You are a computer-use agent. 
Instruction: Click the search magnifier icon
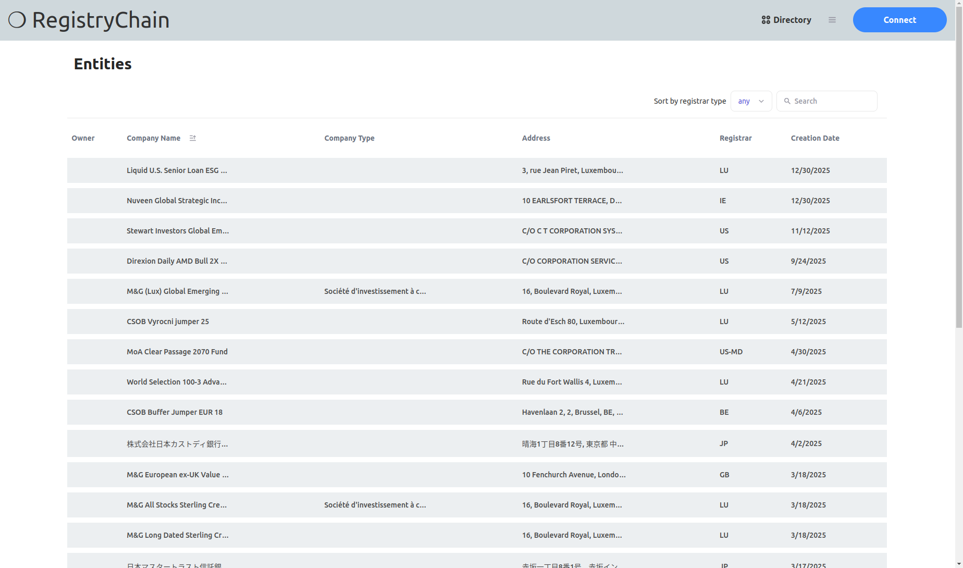787,101
